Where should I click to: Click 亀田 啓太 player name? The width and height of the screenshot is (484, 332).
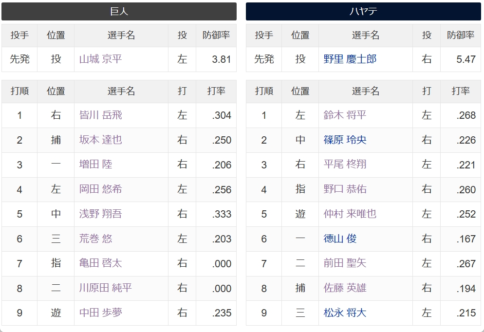point(101,263)
